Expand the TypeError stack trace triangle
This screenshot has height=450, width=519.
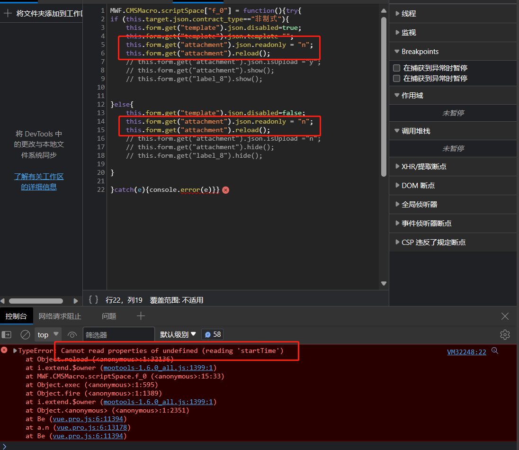pos(15,351)
